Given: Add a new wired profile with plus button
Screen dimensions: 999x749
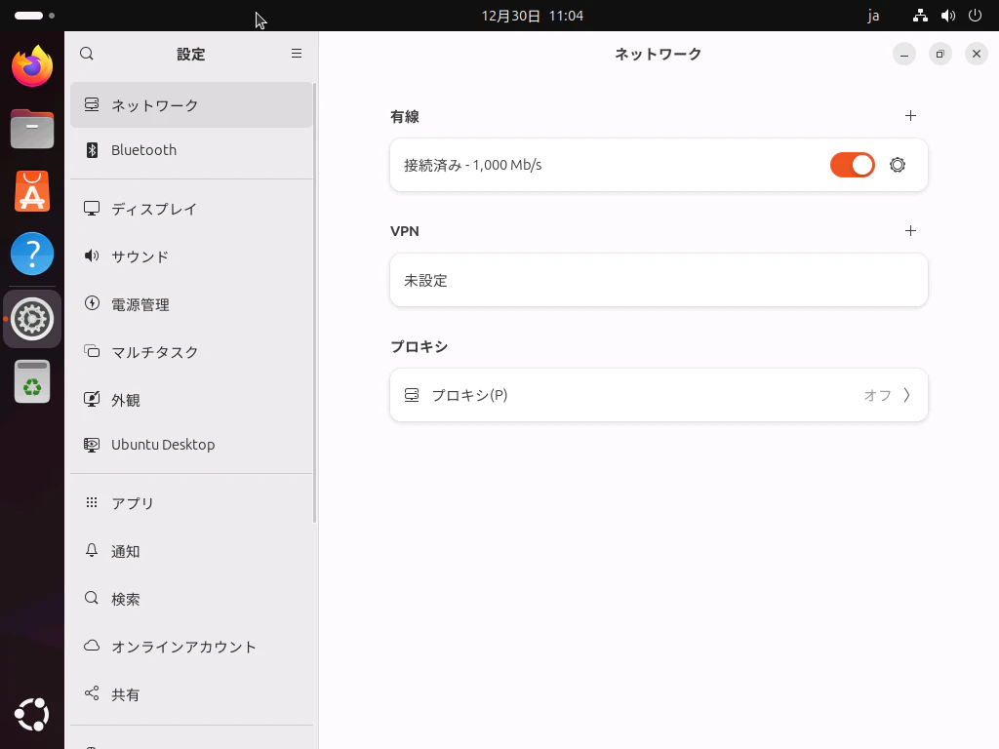Looking at the screenshot, I should 910,116.
